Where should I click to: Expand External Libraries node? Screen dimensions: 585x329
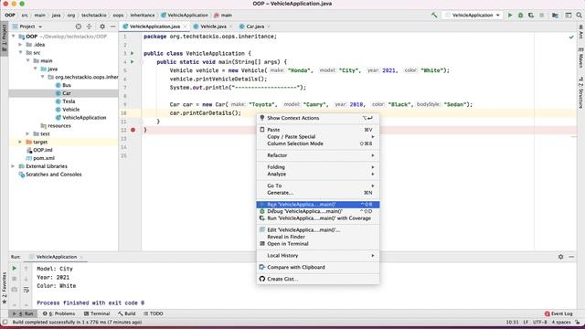13,166
